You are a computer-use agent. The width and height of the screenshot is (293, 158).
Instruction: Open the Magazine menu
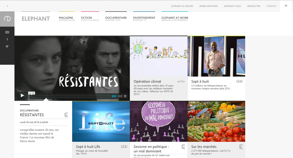pos(66,18)
